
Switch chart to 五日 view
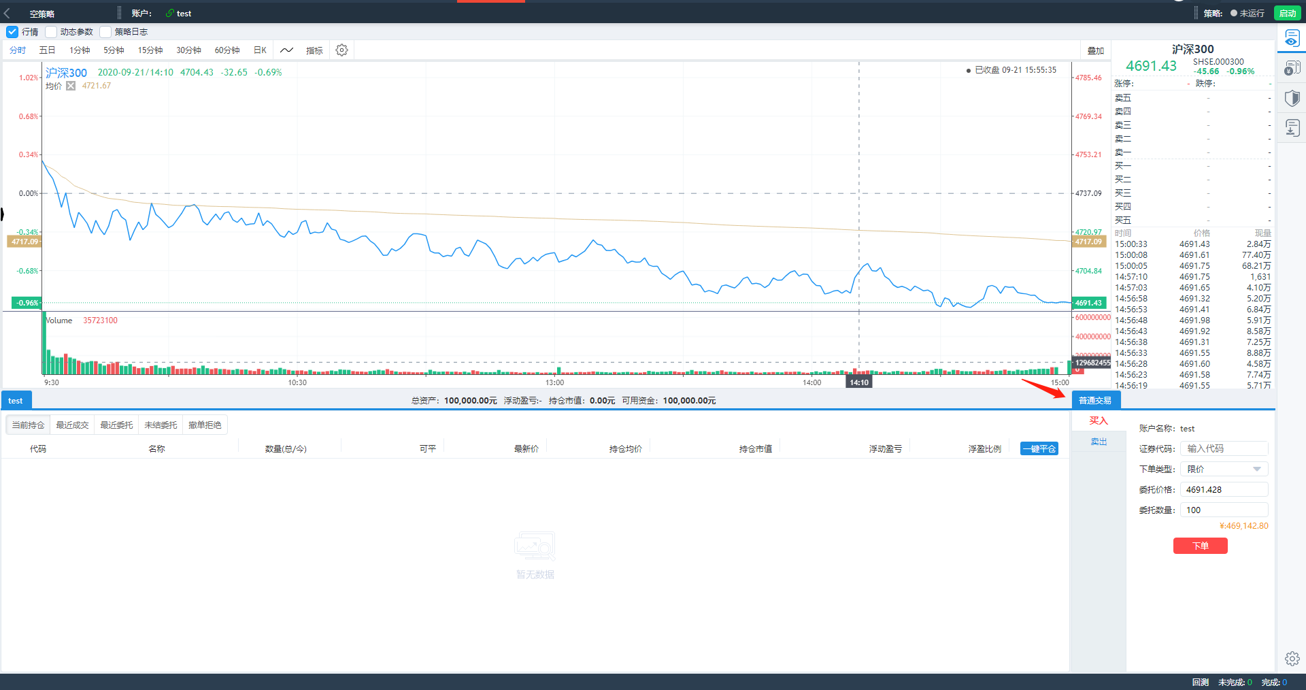(x=47, y=50)
